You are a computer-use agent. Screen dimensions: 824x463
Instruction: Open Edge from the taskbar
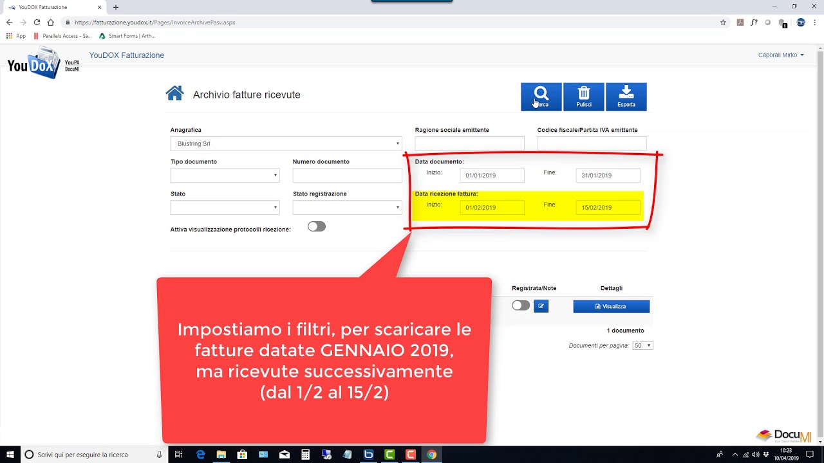click(x=200, y=455)
